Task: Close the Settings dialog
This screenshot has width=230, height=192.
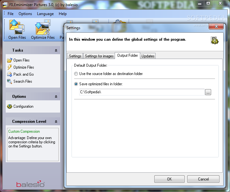Action: click(216, 26)
